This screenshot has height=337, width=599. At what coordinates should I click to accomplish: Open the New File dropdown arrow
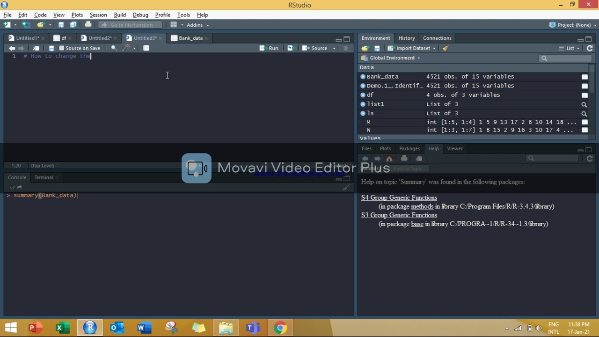coord(15,25)
